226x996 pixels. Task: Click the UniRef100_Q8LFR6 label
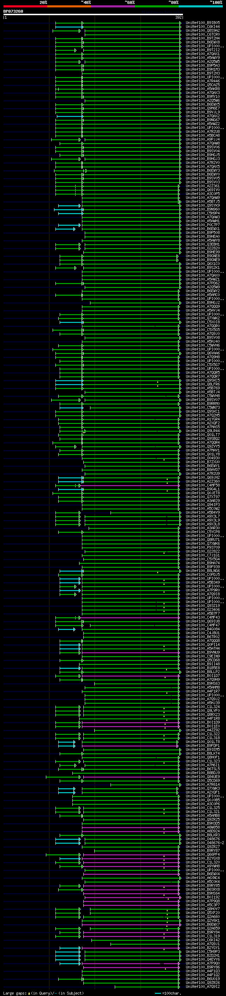[203, 384]
